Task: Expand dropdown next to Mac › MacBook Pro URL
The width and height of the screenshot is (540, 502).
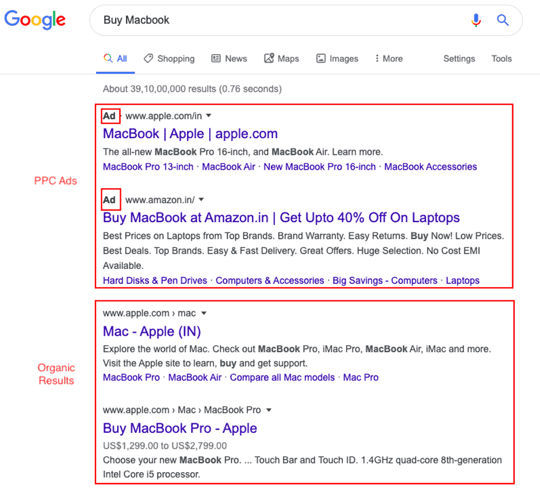Action: 269,410
